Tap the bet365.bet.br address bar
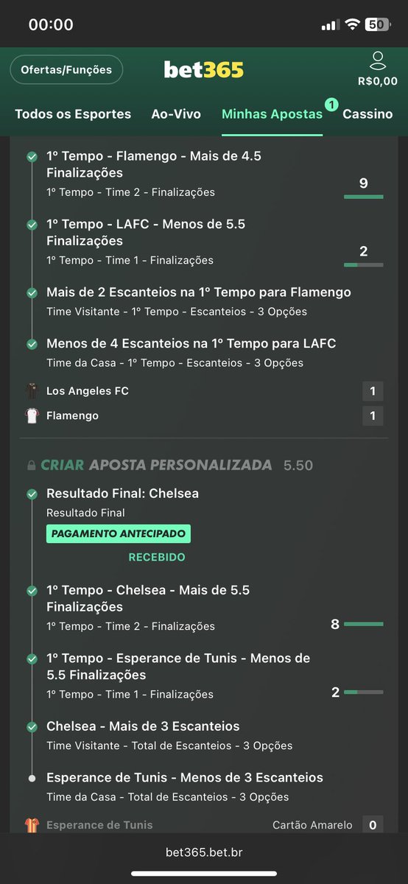Viewport: 408px width, 884px height. (x=204, y=852)
